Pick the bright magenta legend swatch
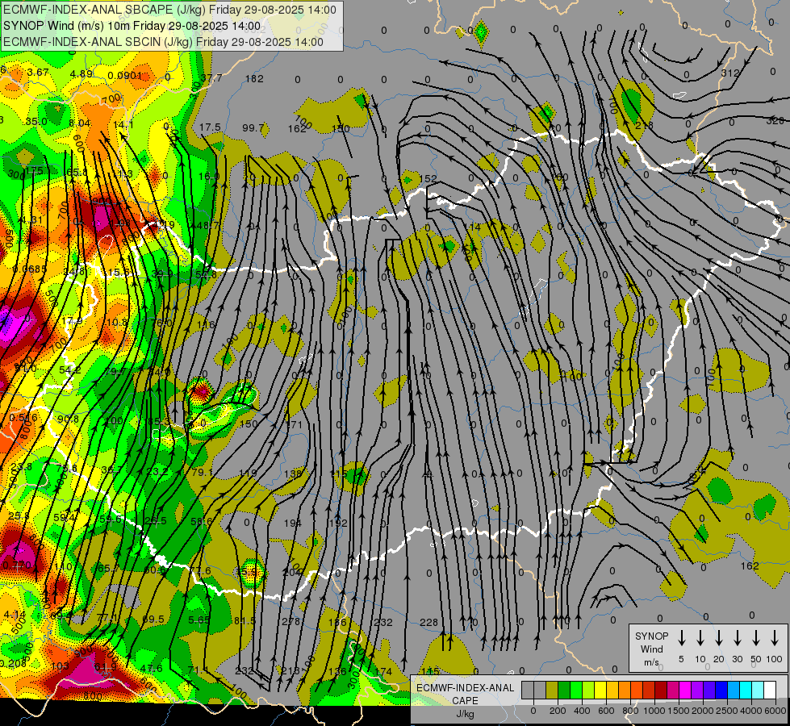 685,690
